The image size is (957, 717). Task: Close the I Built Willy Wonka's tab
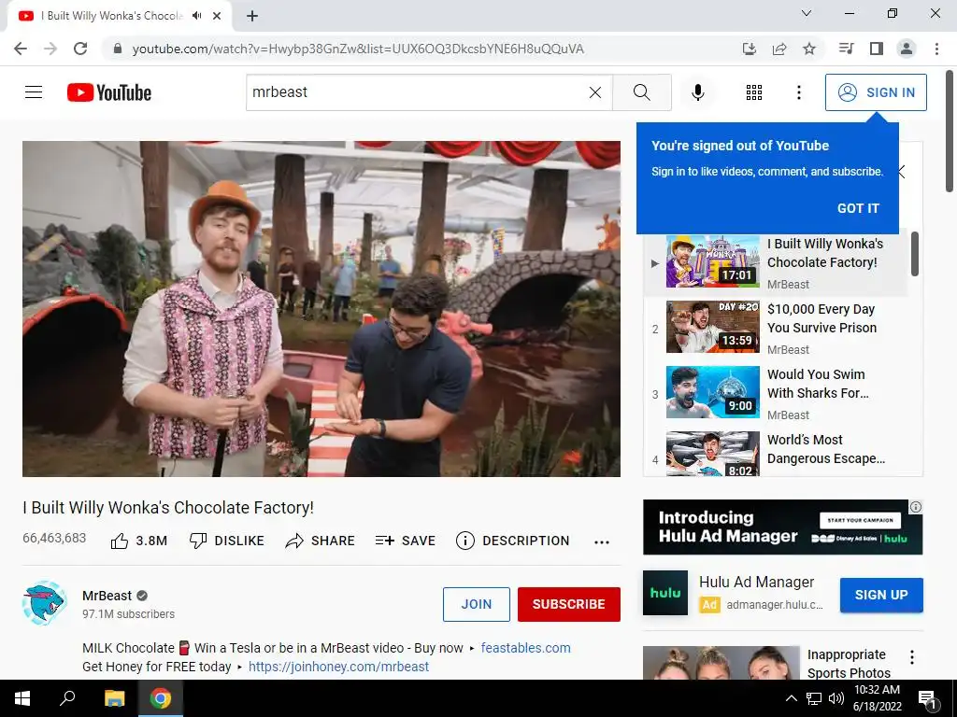[x=217, y=16]
